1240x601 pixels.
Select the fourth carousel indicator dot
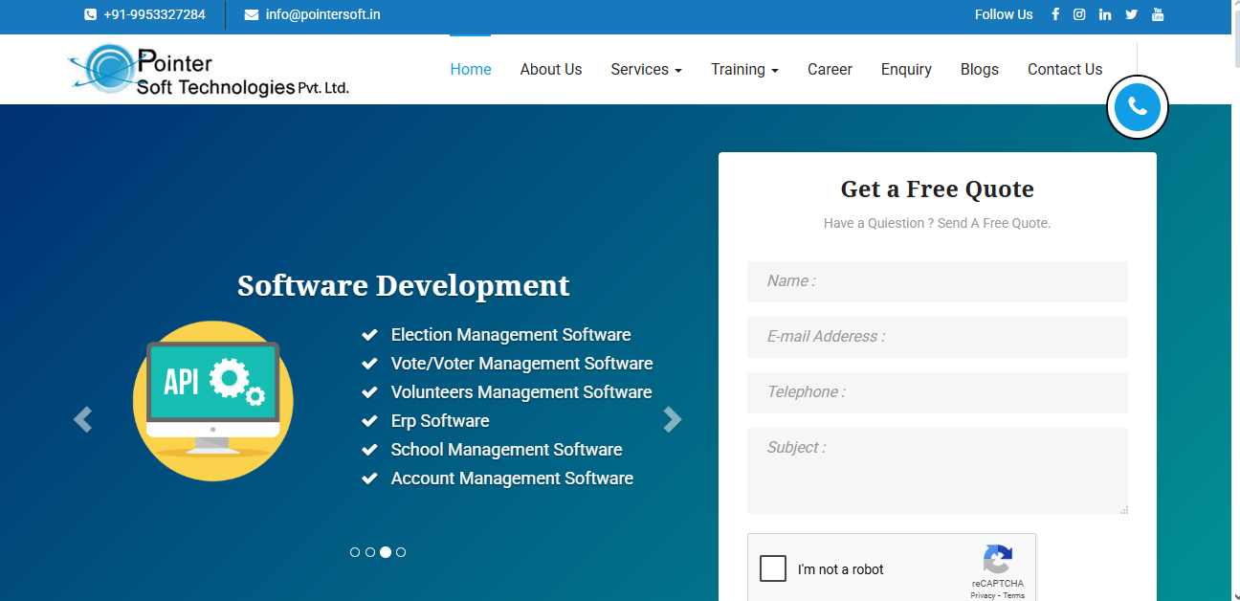coord(401,552)
